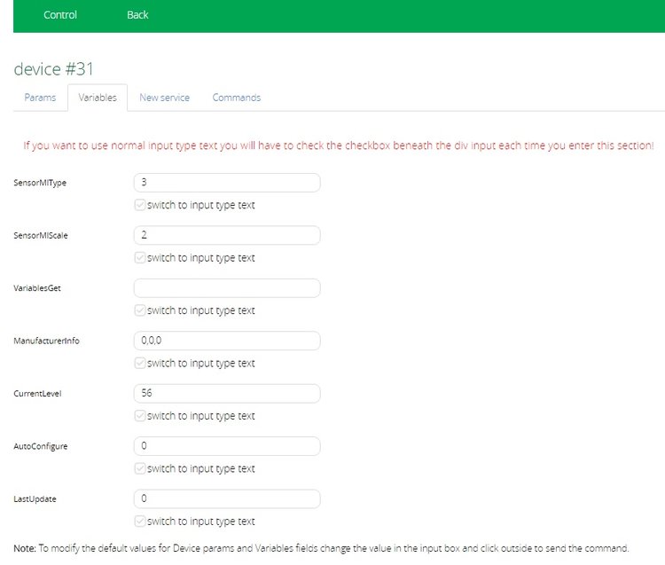Toggle checkbox beneath VariablesGet input
Screen dimensions: 665x565
(x=140, y=310)
